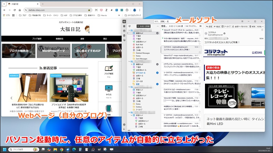
Task: Open the プライムビデオ article thumbnail
Action: [x=69, y=88]
